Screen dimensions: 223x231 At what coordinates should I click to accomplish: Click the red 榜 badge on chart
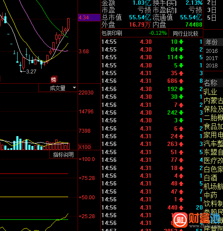(54, 79)
